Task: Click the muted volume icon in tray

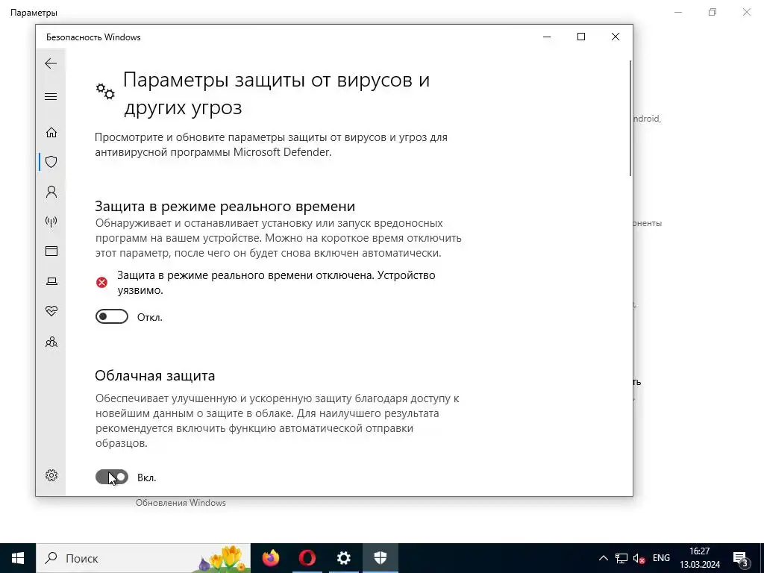Action: pyautogui.click(x=639, y=558)
